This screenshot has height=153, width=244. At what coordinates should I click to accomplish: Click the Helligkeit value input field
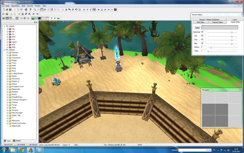click(203, 32)
